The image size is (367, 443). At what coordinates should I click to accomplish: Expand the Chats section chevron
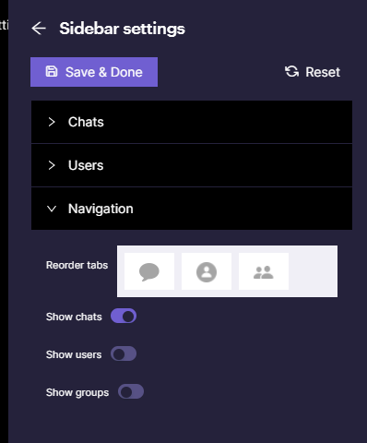coord(52,122)
